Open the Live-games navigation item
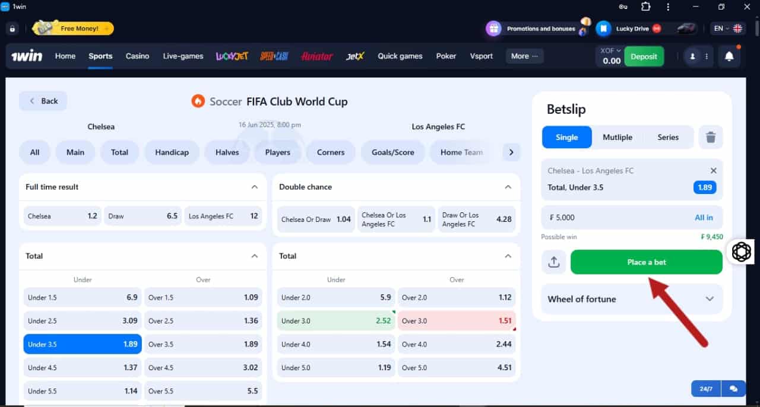This screenshot has width=760, height=407. coord(183,56)
